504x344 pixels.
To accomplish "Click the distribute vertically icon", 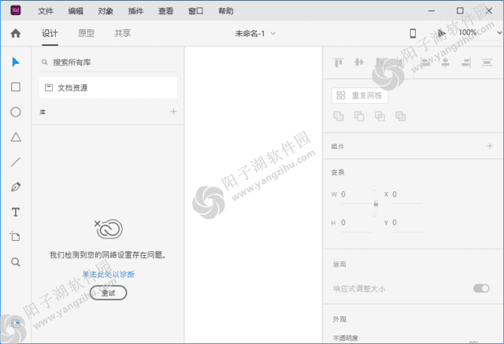I will click(x=487, y=62).
